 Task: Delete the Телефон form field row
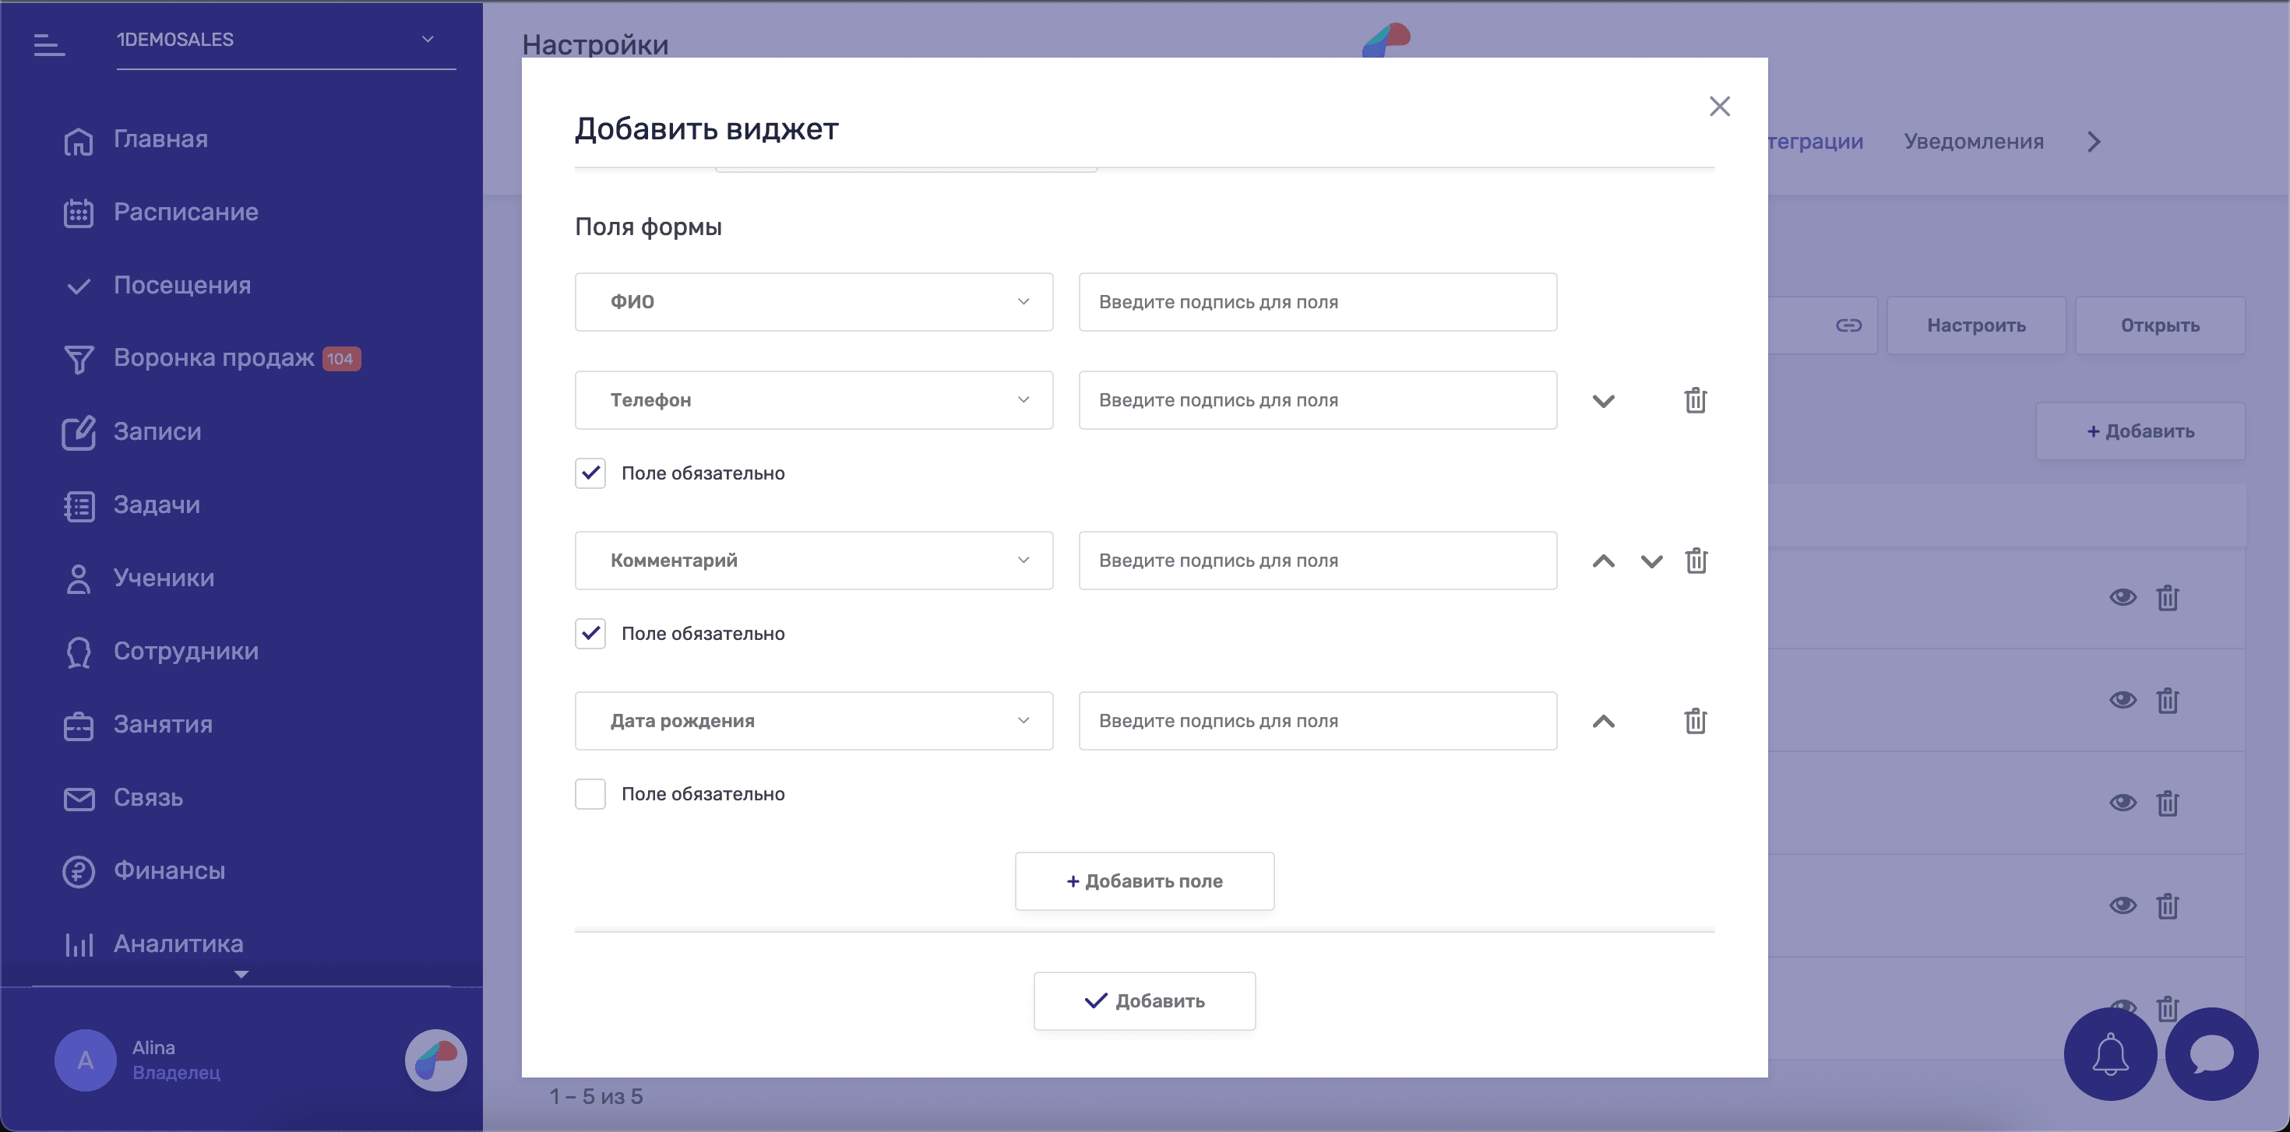pos(1695,400)
